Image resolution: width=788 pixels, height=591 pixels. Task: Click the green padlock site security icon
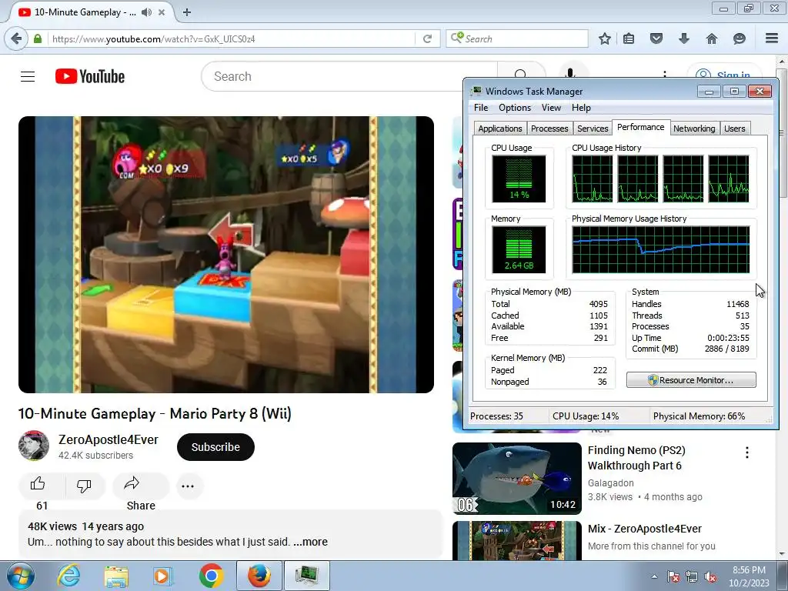38,38
